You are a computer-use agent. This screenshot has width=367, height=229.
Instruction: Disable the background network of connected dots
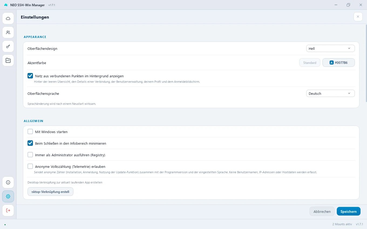click(x=30, y=76)
